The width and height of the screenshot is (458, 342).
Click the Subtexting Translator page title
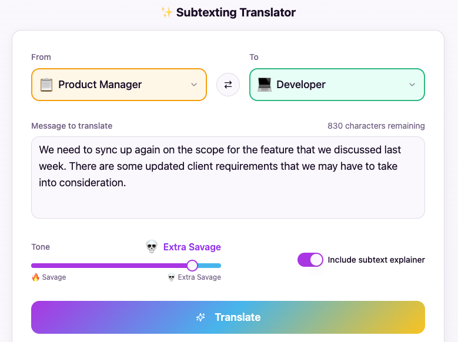[x=236, y=12]
